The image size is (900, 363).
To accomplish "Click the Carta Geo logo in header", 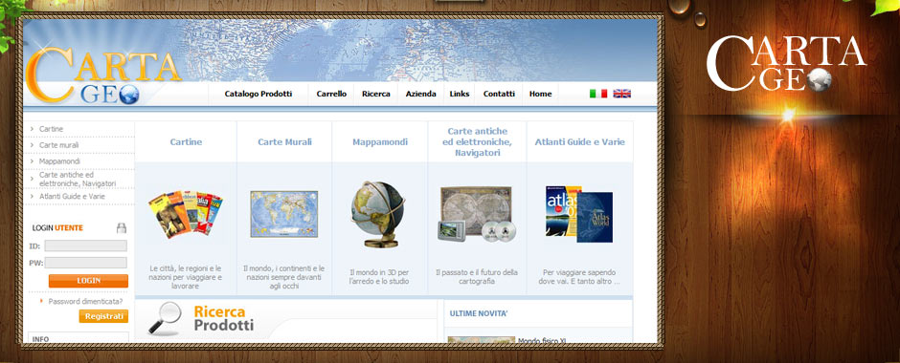I will coord(102,76).
